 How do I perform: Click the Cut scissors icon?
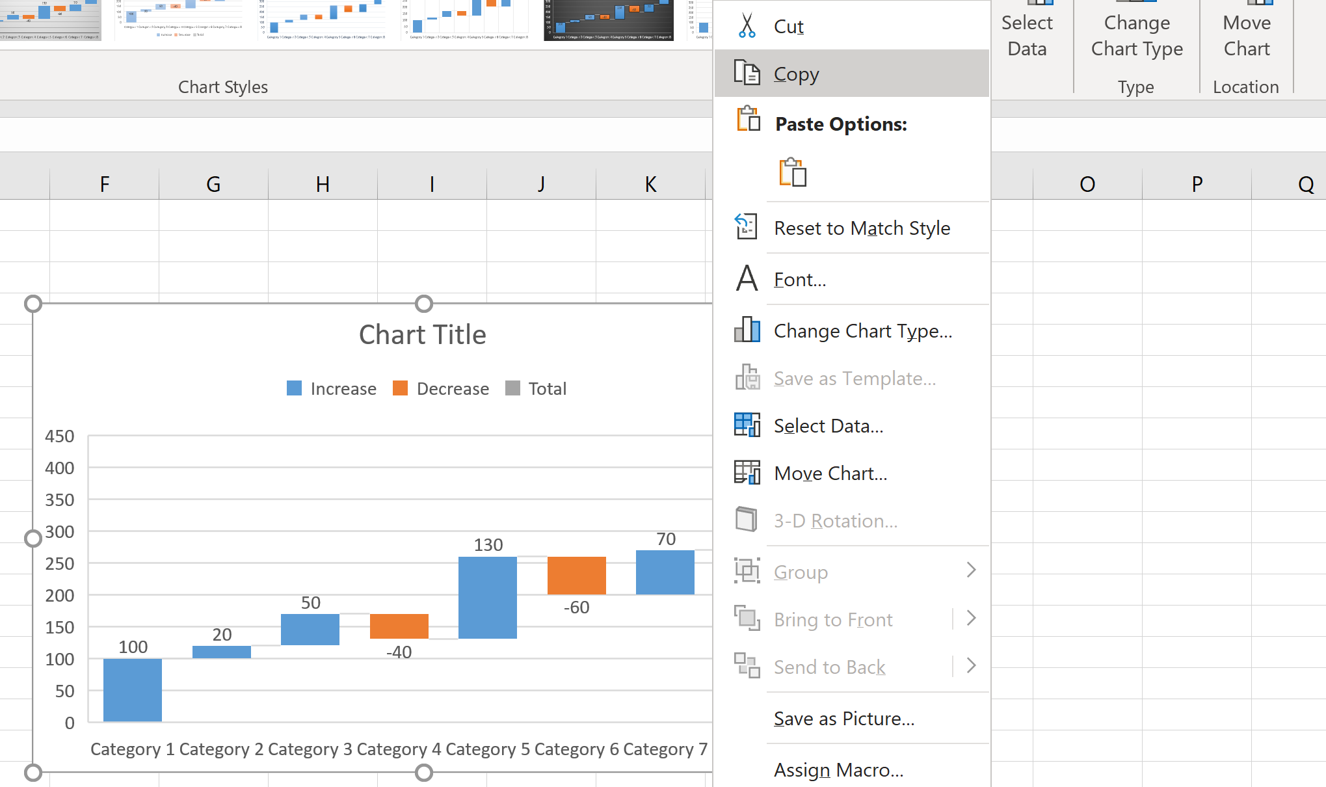[x=747, y=26]
